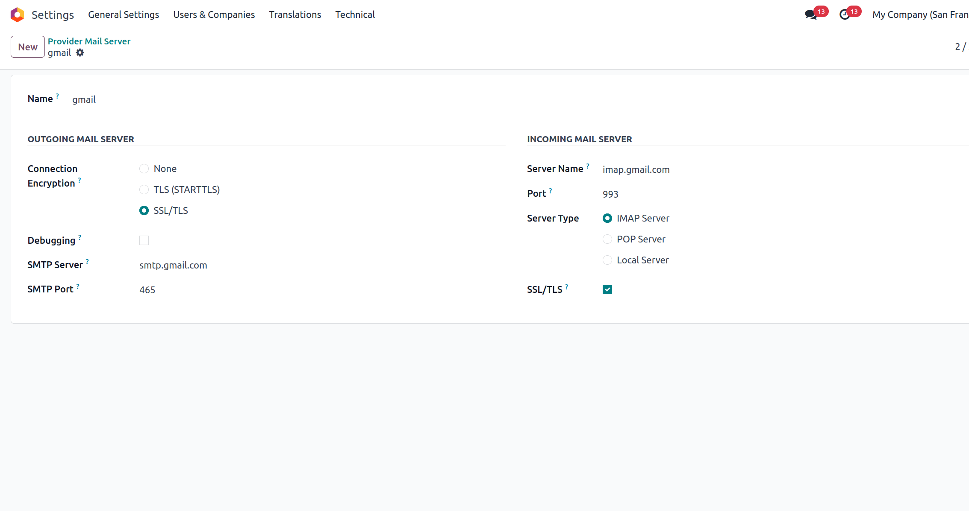Click the New record button
The height and width of the screenshot is (511, 969).
coord(28,47)
